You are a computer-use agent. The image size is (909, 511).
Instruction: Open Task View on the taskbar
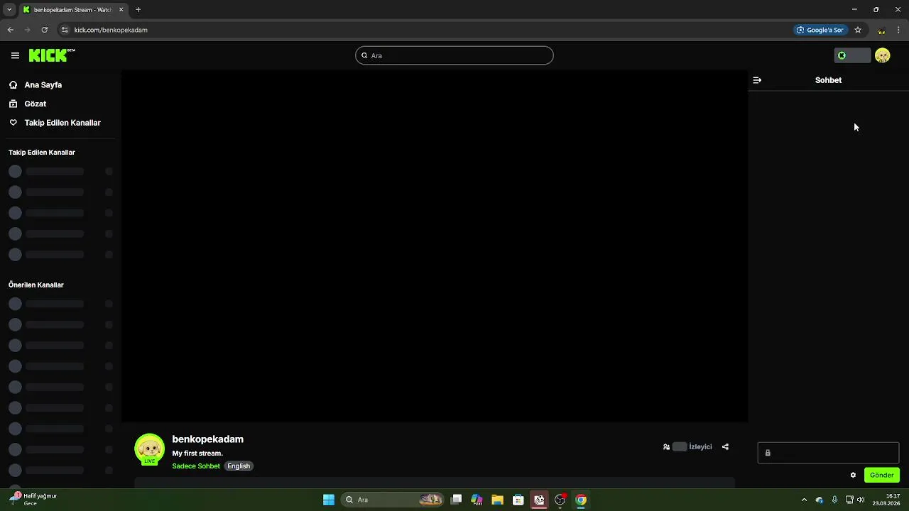[x=457, y=500]
